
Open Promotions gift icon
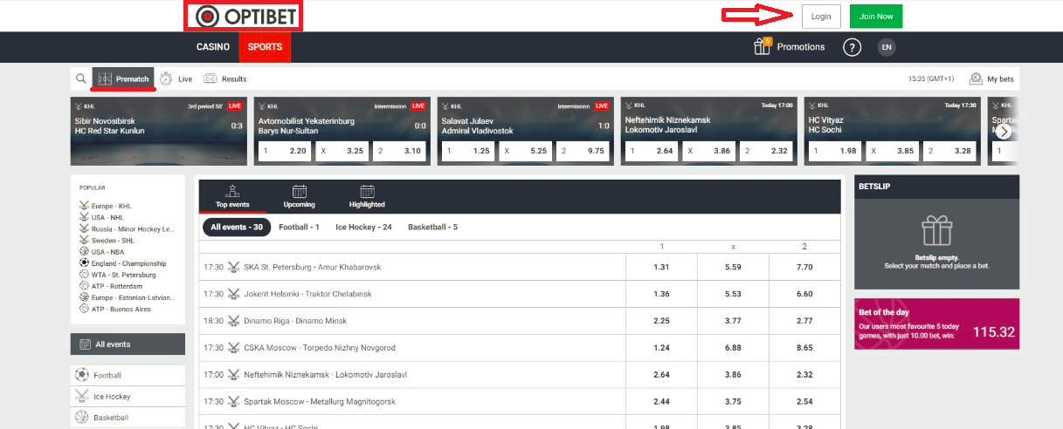[x=763, y=46]
